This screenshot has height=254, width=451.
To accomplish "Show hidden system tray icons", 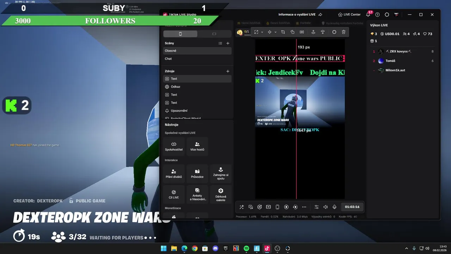I will [x=406, y=248].
